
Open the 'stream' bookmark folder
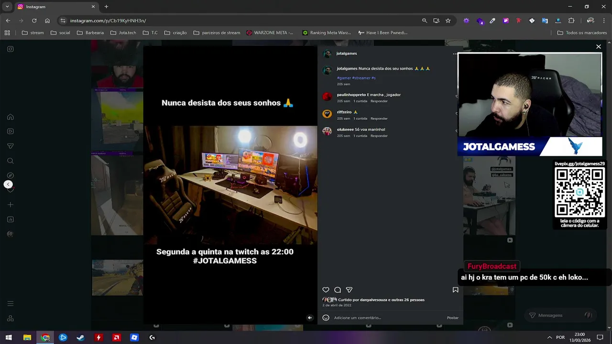(33, 32)
